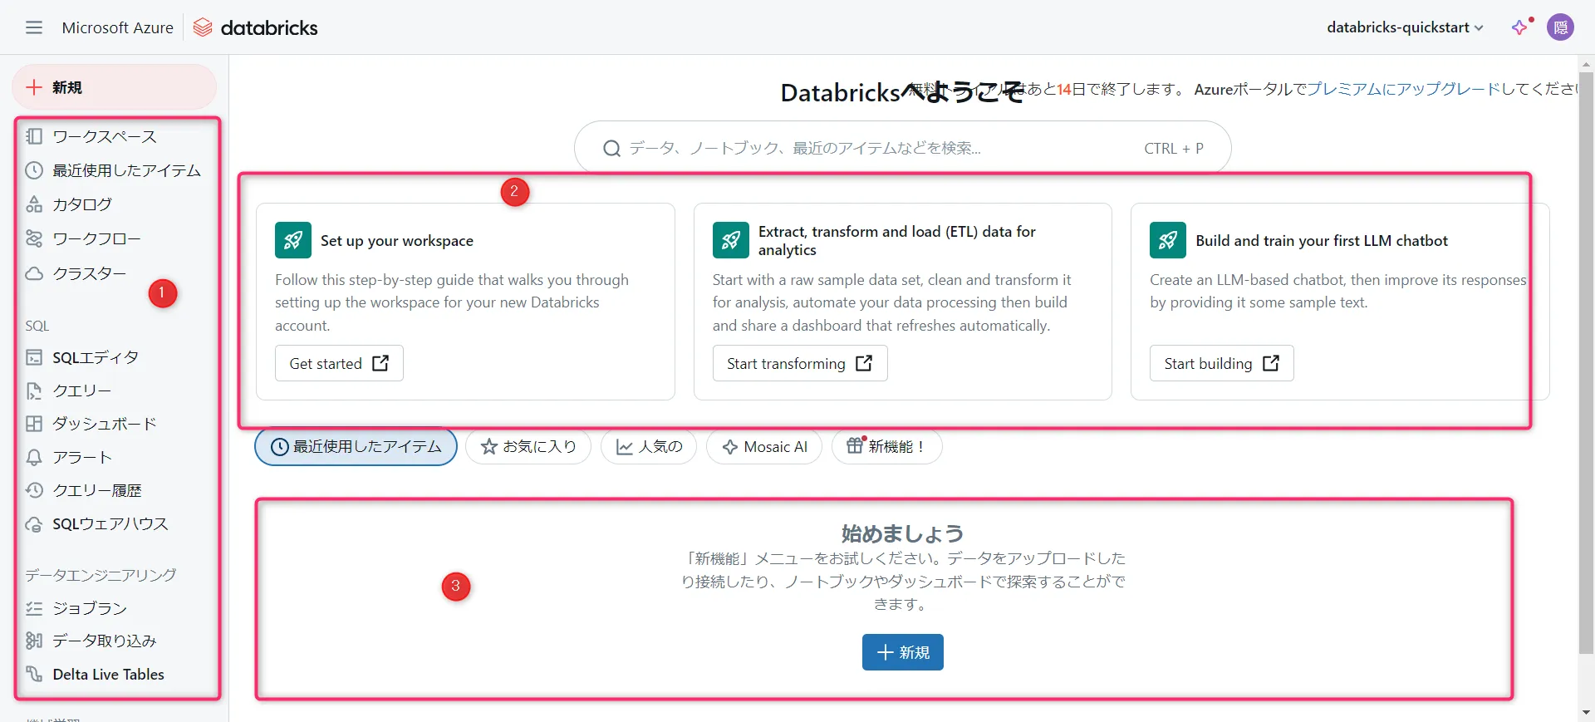Click the データ取り込み icon

(34, 641)
